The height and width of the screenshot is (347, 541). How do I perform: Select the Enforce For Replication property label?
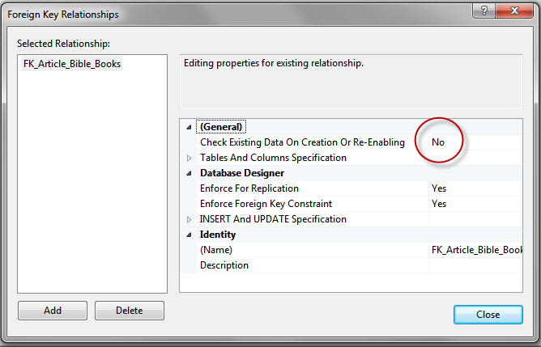(x=249, y=188)
